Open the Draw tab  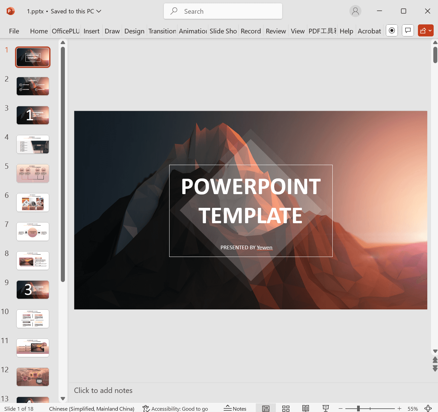click(112, 31)
